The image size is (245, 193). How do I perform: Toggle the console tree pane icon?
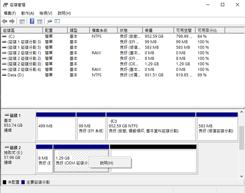[x=22, y=21]
